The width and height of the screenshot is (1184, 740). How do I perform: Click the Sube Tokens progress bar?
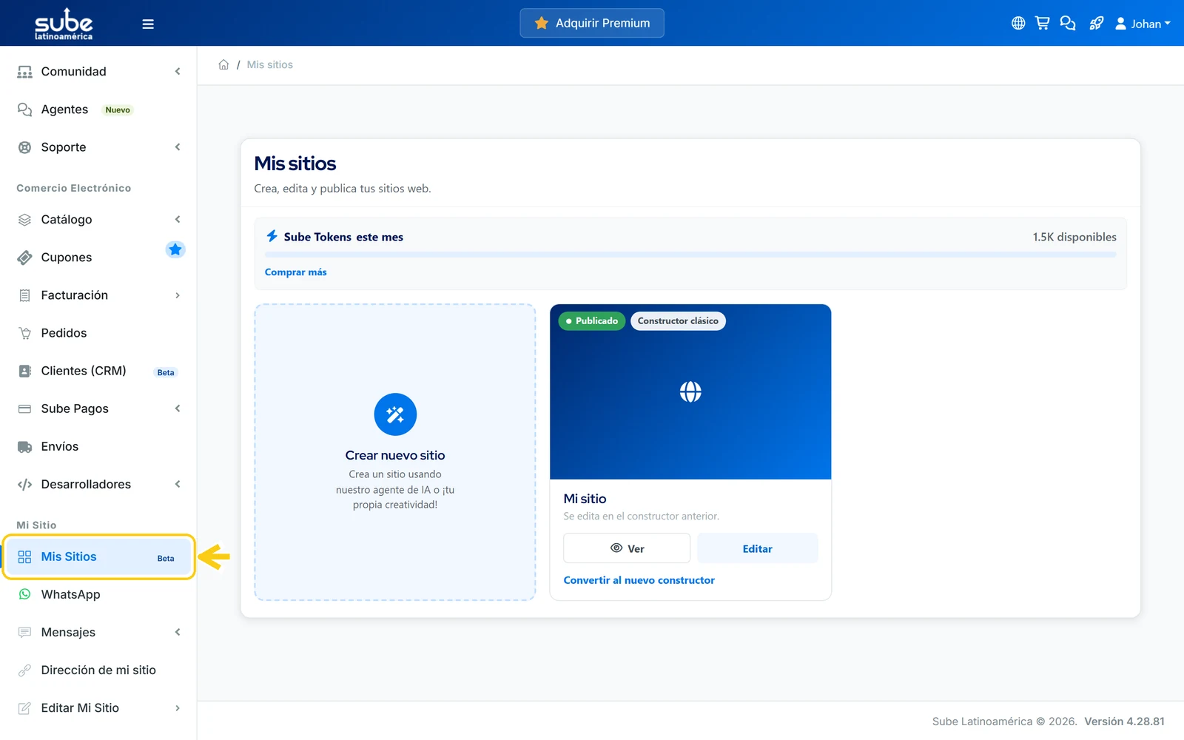pos(690,255)
